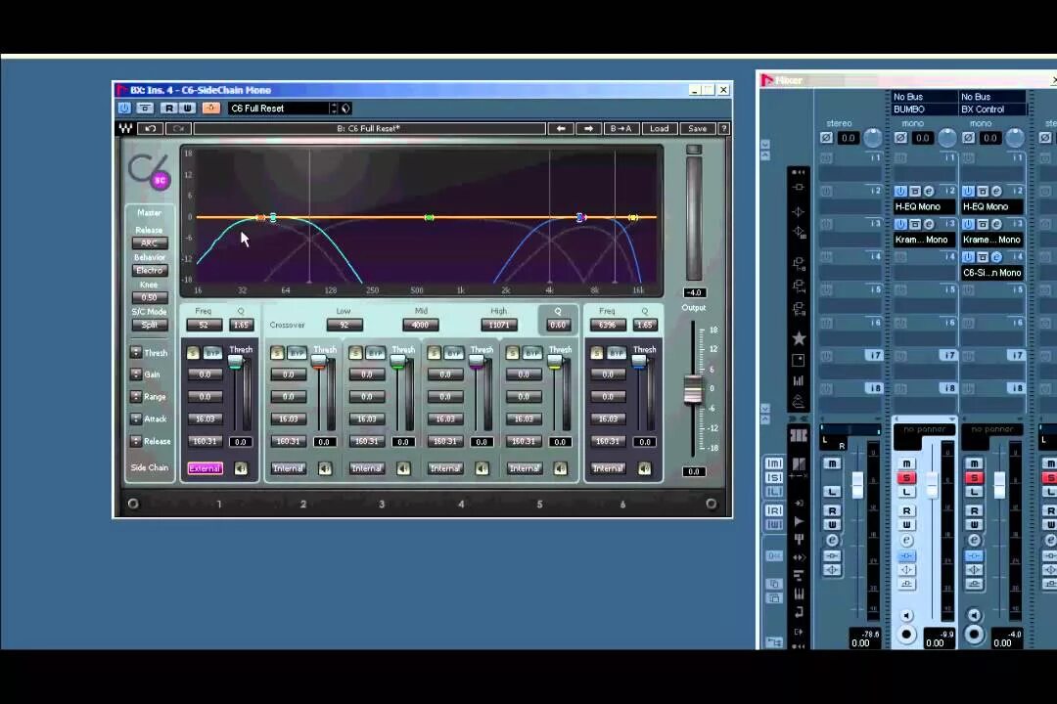Select the Kram... Mono insert slot on BUMBO
Viewport: 1057px width, 704px height.
point(924,240)
